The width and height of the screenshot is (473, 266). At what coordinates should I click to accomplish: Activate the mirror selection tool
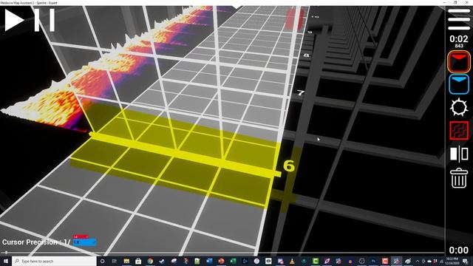click(x=459, y=154)
